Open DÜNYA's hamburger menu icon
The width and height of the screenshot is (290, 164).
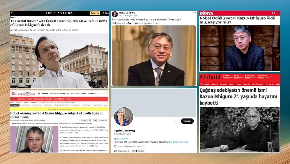(x=278, y=13)
